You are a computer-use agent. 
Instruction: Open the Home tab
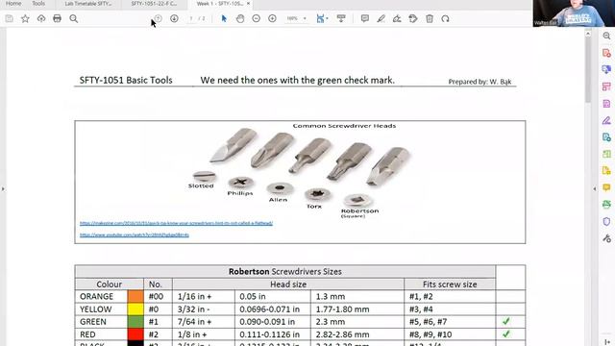click(x=13, y=4)
